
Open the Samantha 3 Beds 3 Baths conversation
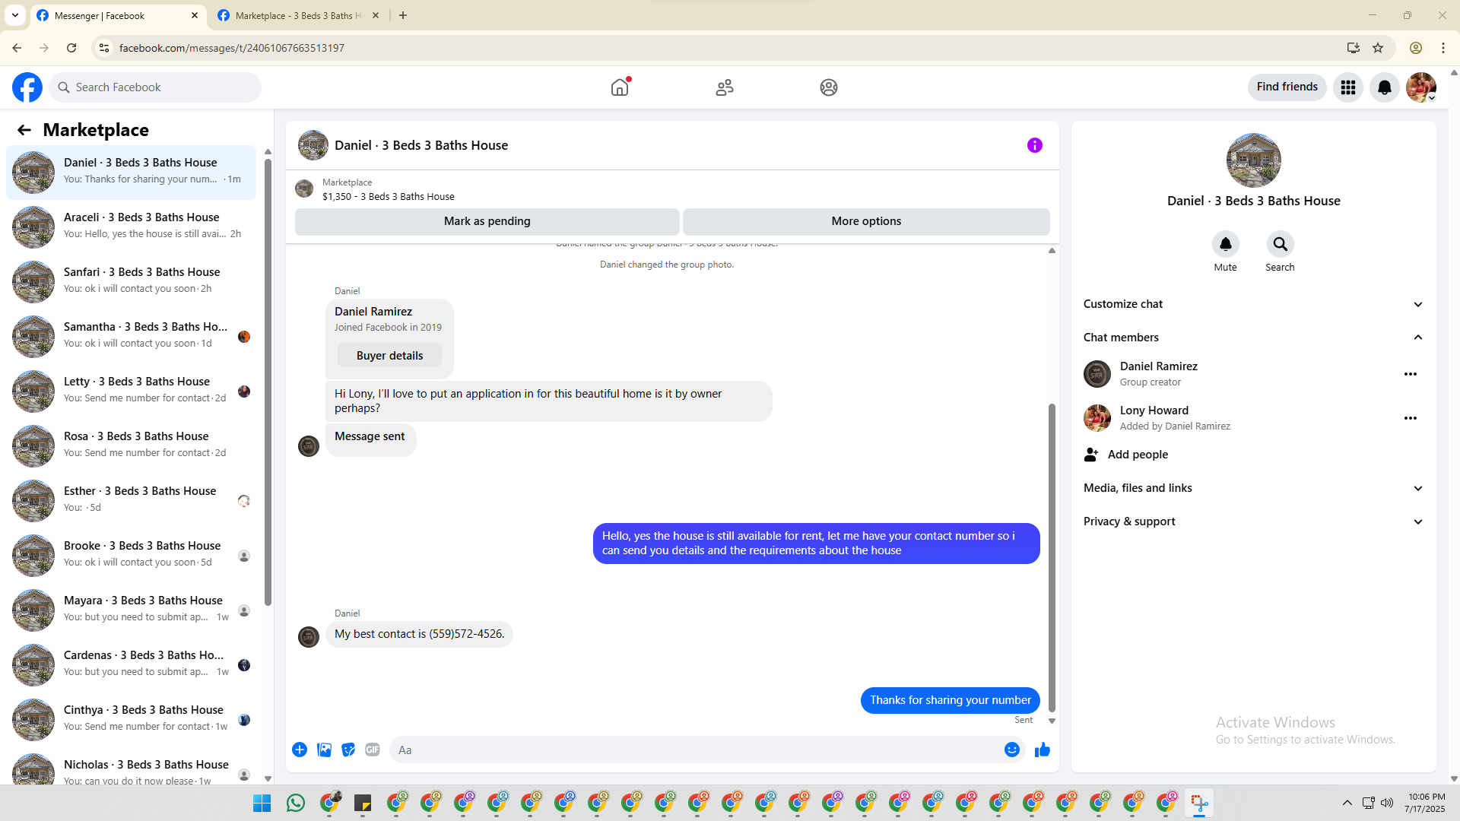click(132, 336)
